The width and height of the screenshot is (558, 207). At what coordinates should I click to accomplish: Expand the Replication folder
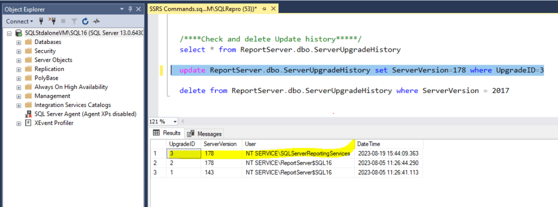coord(19,69)
